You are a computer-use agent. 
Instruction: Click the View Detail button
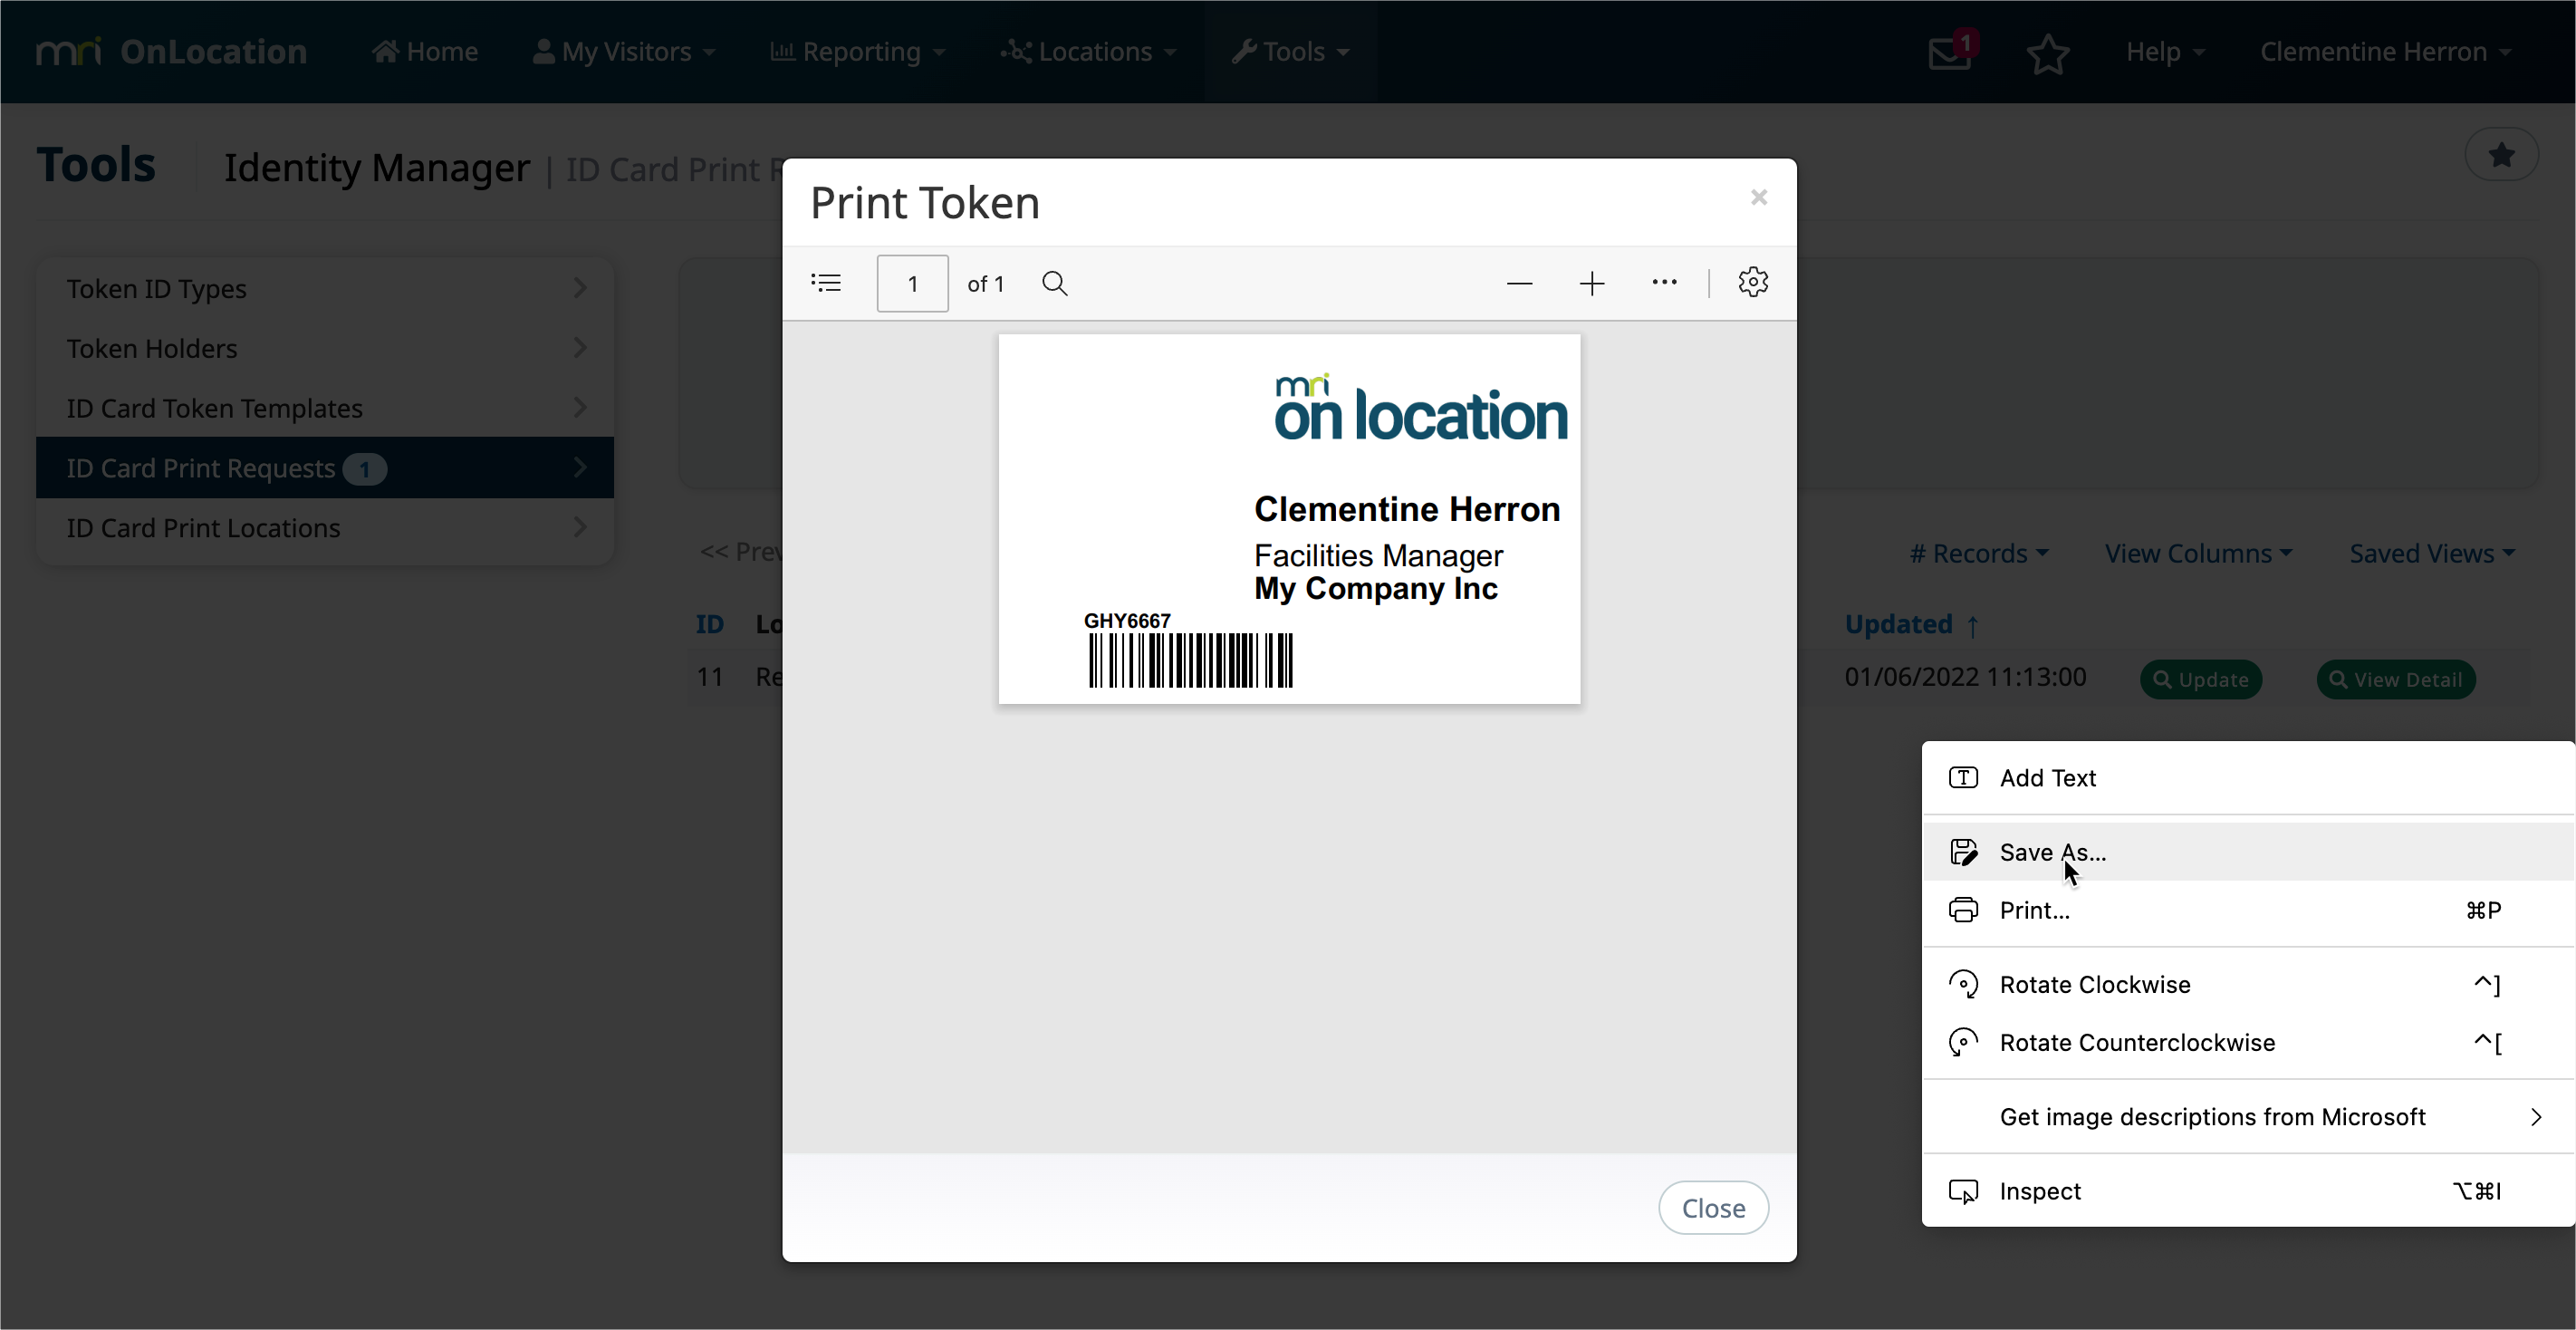pyautogui.click(x=2395, y=679)
